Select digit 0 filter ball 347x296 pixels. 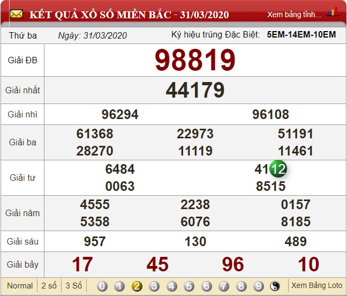102,286
